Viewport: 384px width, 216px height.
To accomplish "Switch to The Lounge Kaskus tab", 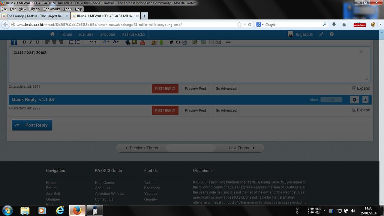I will point(35,16).
